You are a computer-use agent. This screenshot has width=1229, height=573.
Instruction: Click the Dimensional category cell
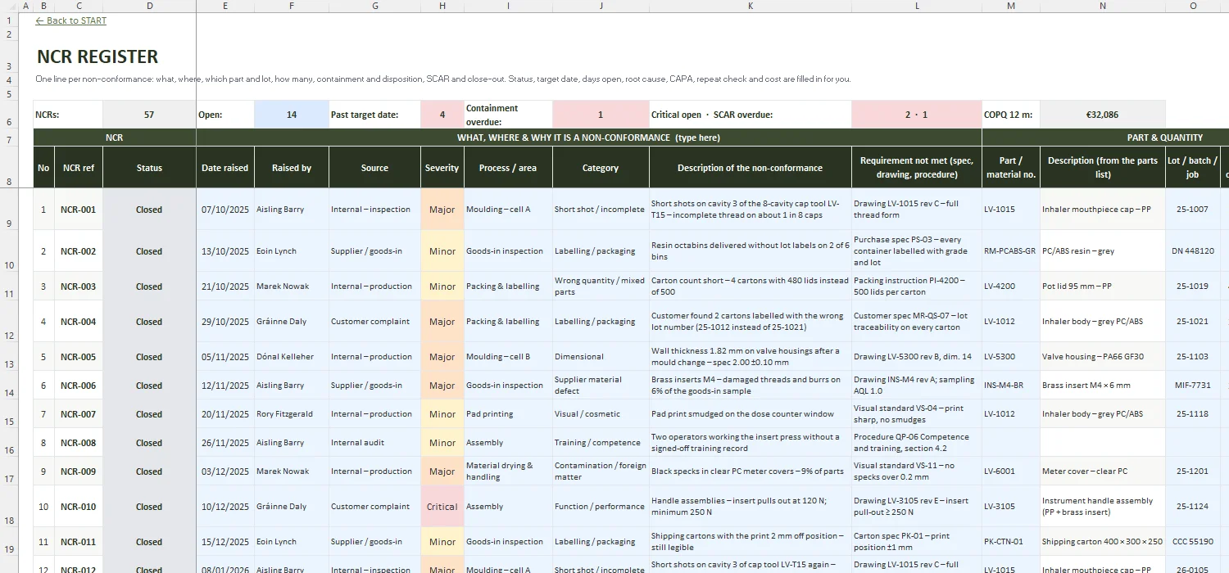click(x=601, y=357)
